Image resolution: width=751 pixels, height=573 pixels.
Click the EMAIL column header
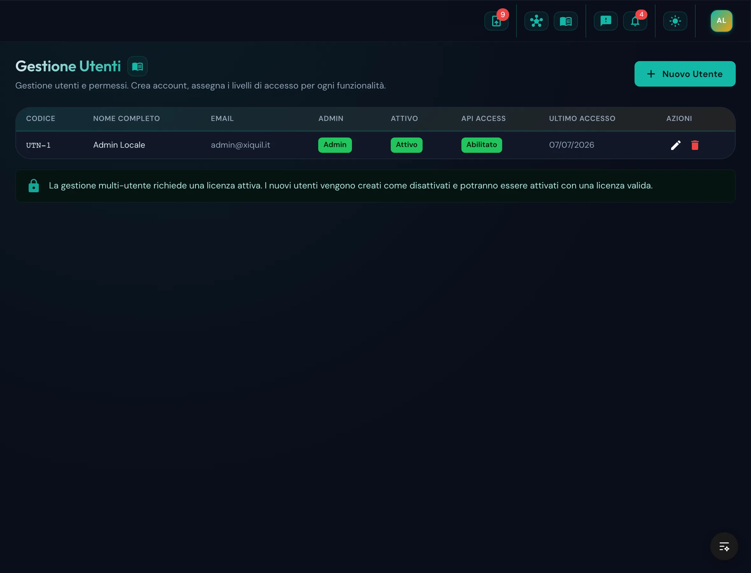click(x=222, y=118)
